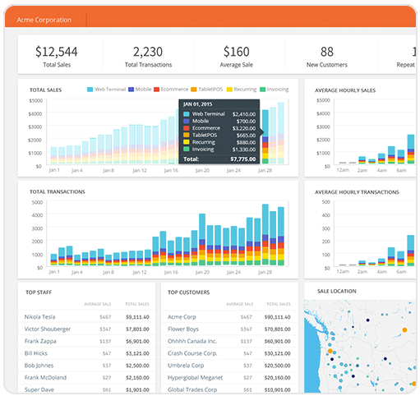Click the TOP STAFF panel title
Viewport: 420px width, 396px height.
pyautogui.click(x=39, y=292)
